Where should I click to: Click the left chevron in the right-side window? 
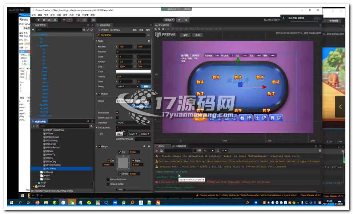[340, 107]
